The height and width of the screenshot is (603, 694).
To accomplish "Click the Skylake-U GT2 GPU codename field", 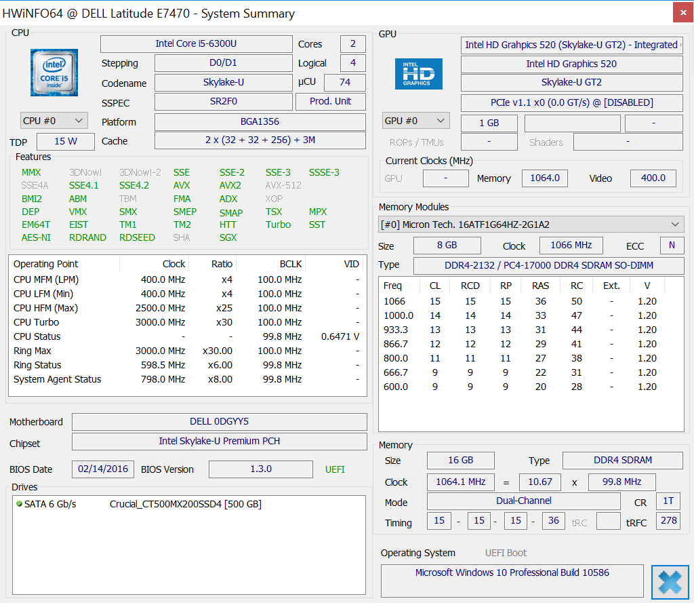I will [x=571, y=82].
